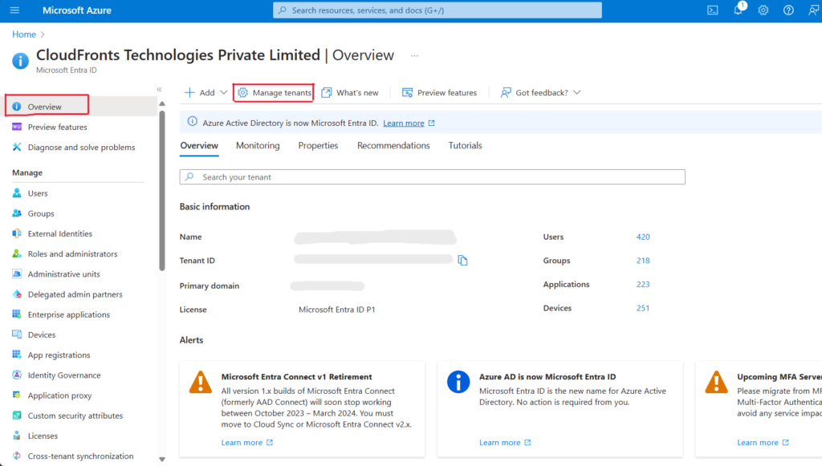Open What's new
The width and height of the screenshot is (822, 466).
click(x=350, y=93)
